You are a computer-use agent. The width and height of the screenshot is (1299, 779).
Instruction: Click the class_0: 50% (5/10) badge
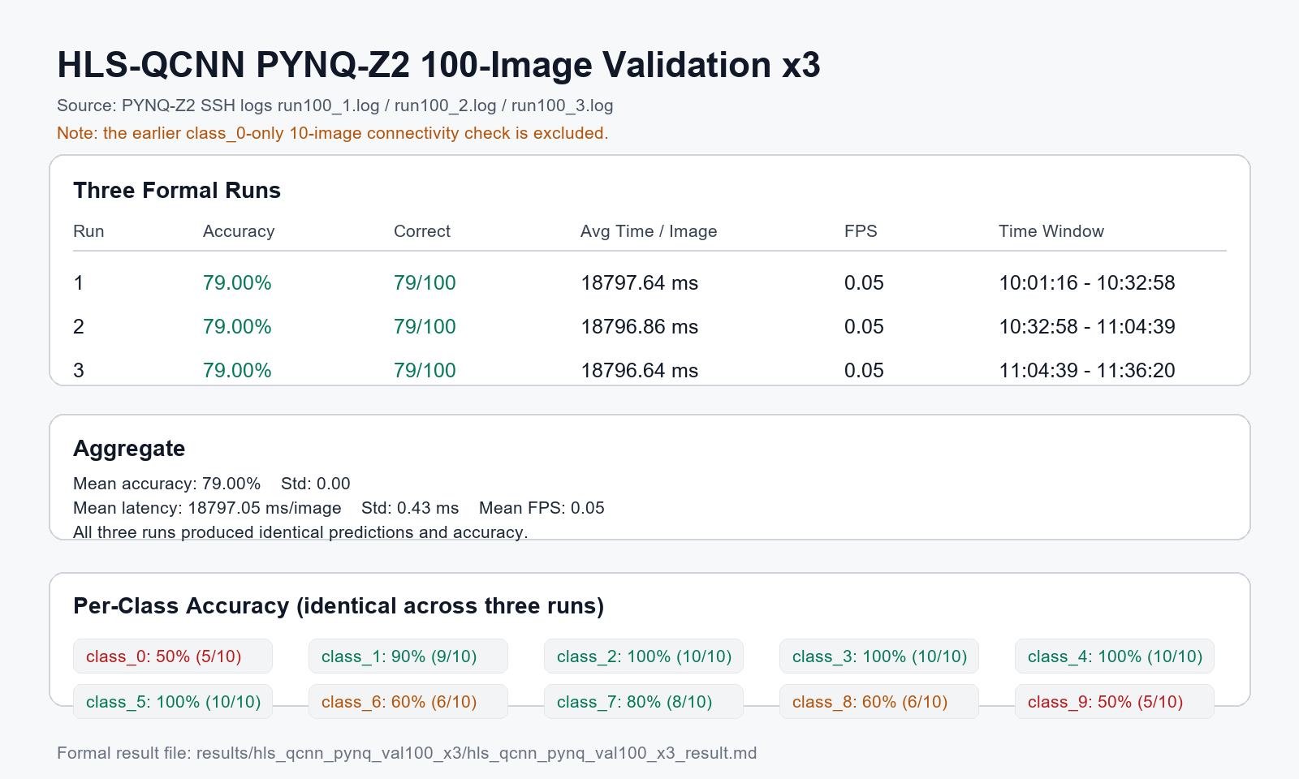pyautogui.click(x=173, y=656)
